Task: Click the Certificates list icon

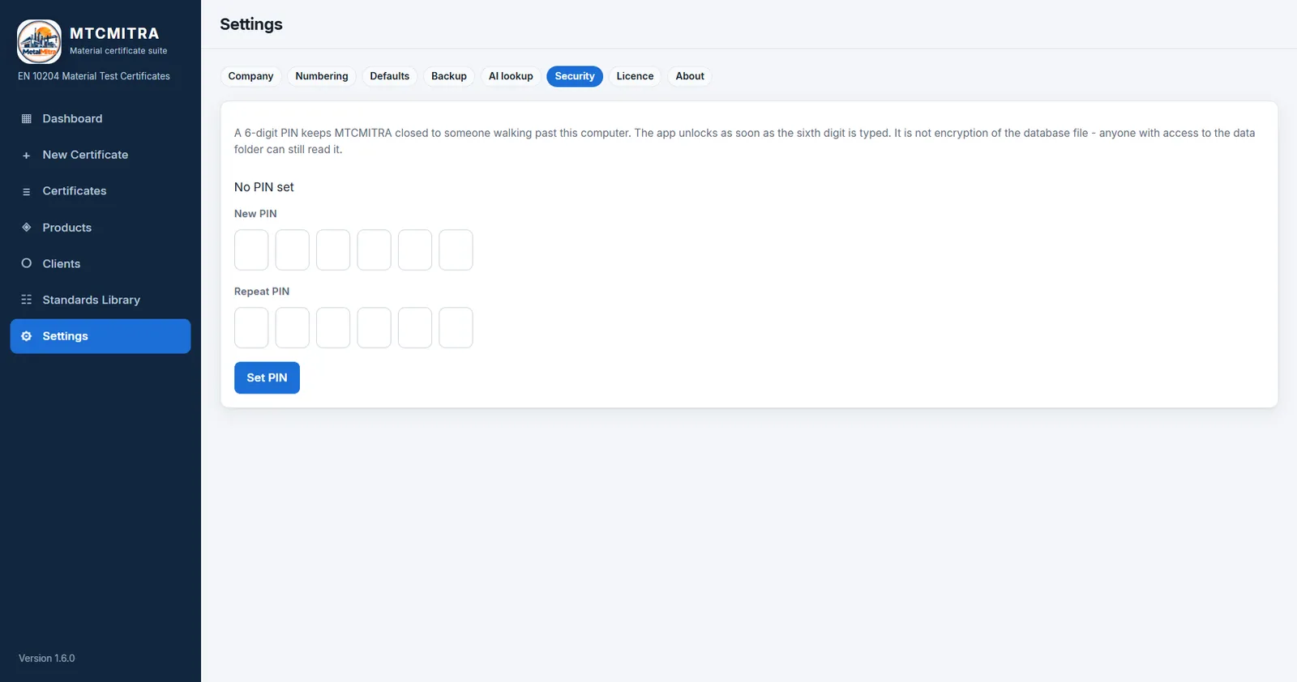Action: click(x=26, y=192)
